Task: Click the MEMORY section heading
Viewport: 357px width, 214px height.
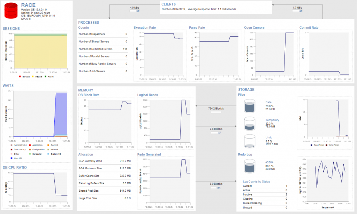Action: point(86,90)
